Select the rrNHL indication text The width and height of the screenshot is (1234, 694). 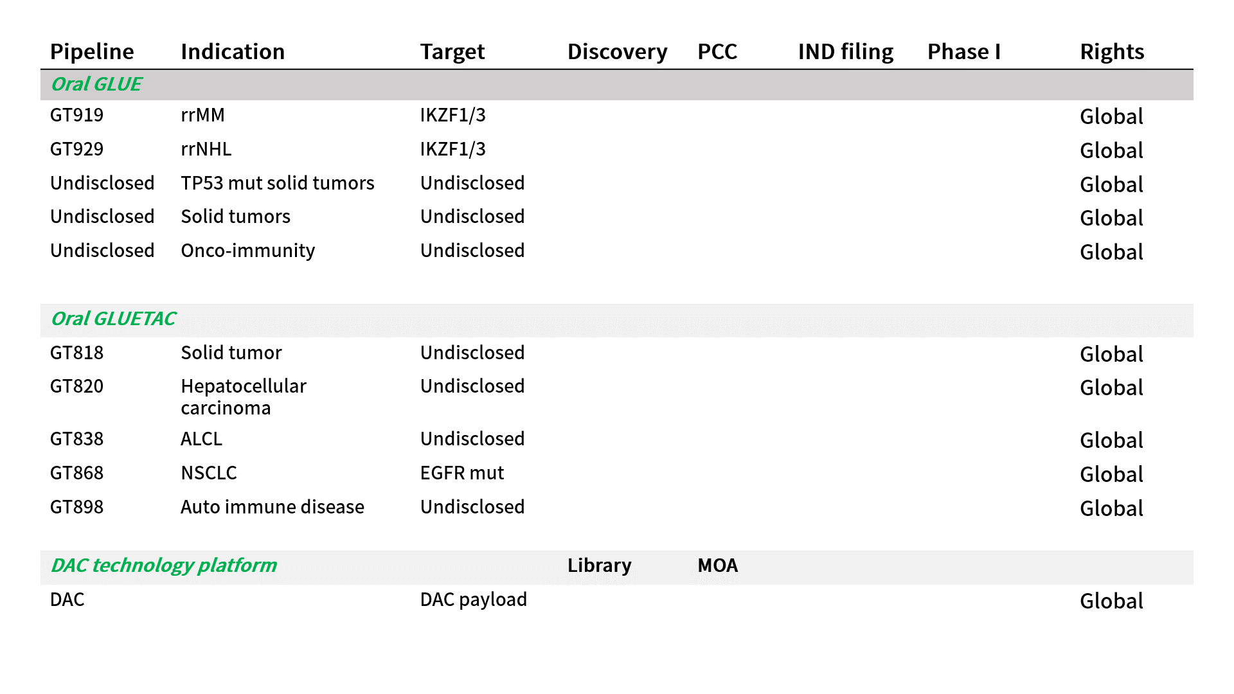pyautogui.click(x=206, y=149)
